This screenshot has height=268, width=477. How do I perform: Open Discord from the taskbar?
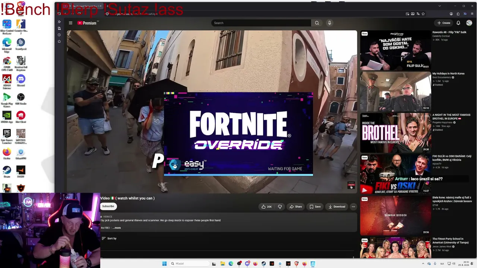tap(247, 264)
